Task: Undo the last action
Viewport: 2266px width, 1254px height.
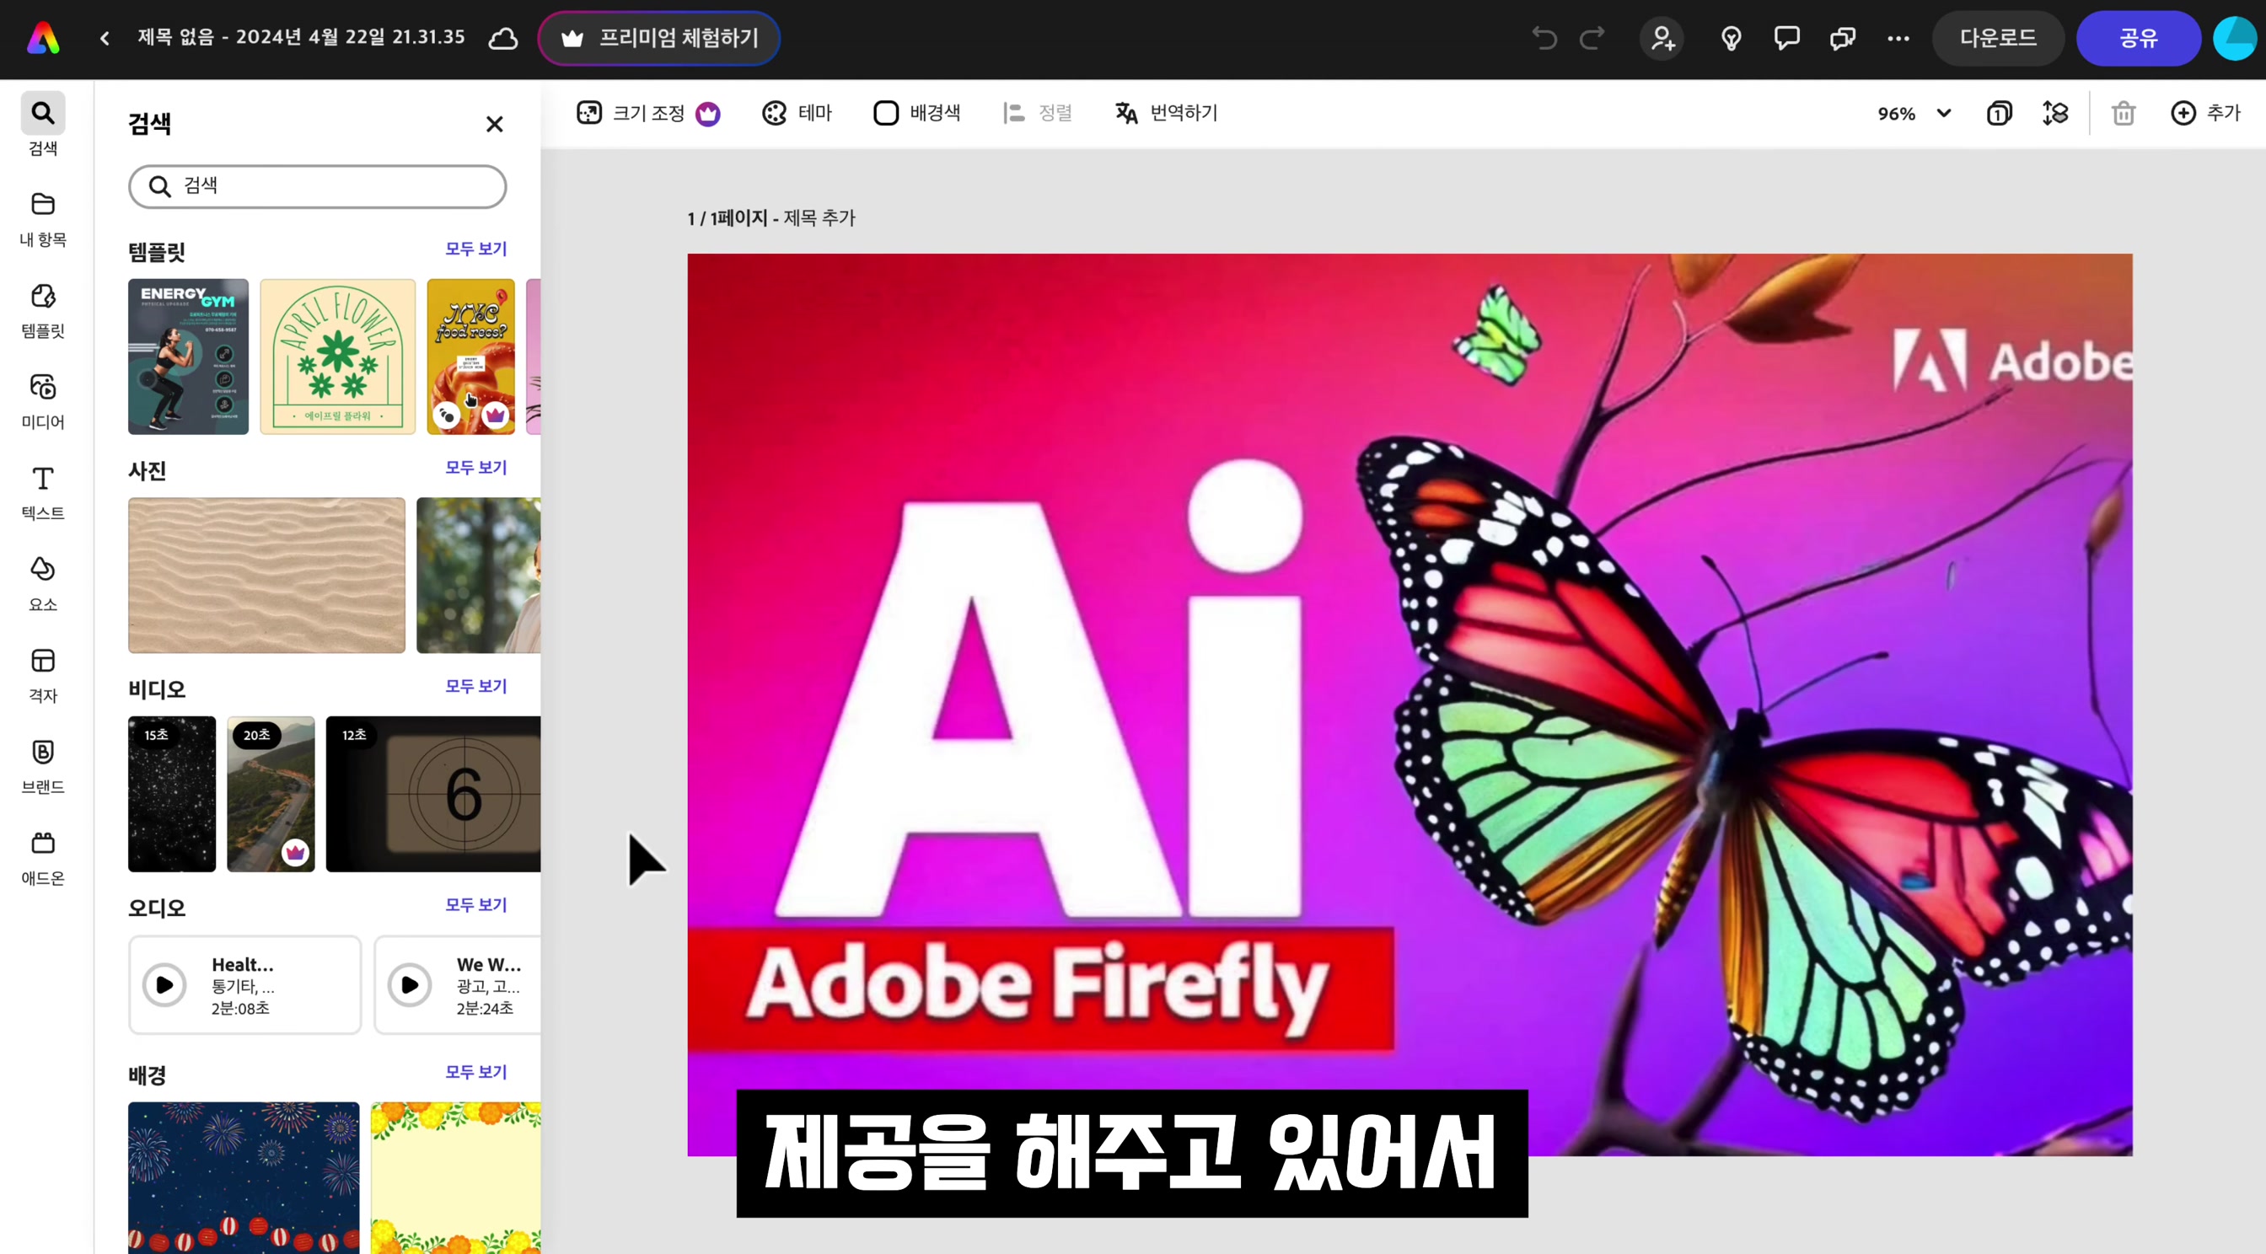Action: pyautogui.click(x=1544, y=38)
